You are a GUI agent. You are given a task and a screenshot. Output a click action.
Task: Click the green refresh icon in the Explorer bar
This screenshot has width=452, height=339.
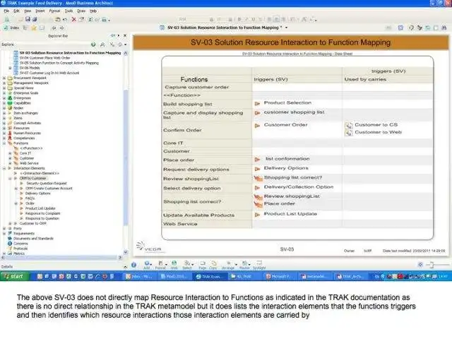(93, 44)
